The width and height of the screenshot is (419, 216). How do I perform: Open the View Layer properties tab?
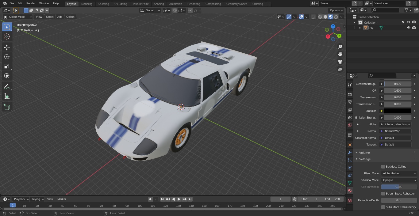click(350, 110)
